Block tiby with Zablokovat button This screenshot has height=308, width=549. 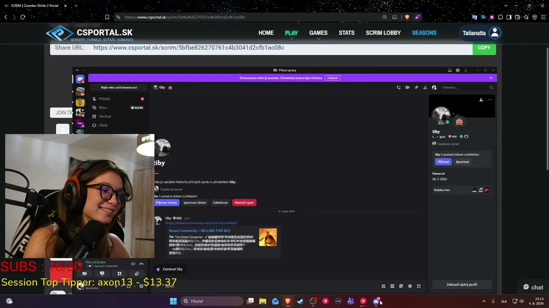click(220, 202)
